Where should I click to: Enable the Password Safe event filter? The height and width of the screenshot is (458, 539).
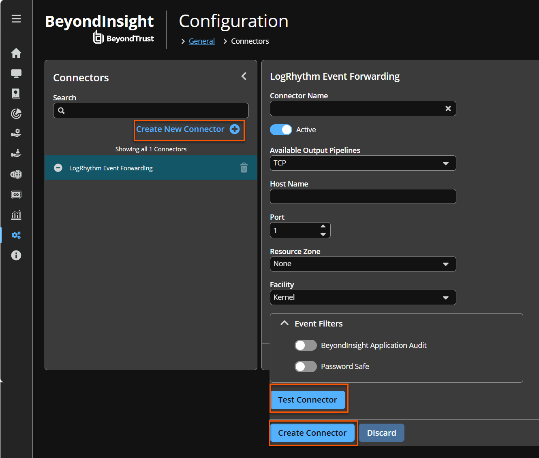[x=306, y=366]
